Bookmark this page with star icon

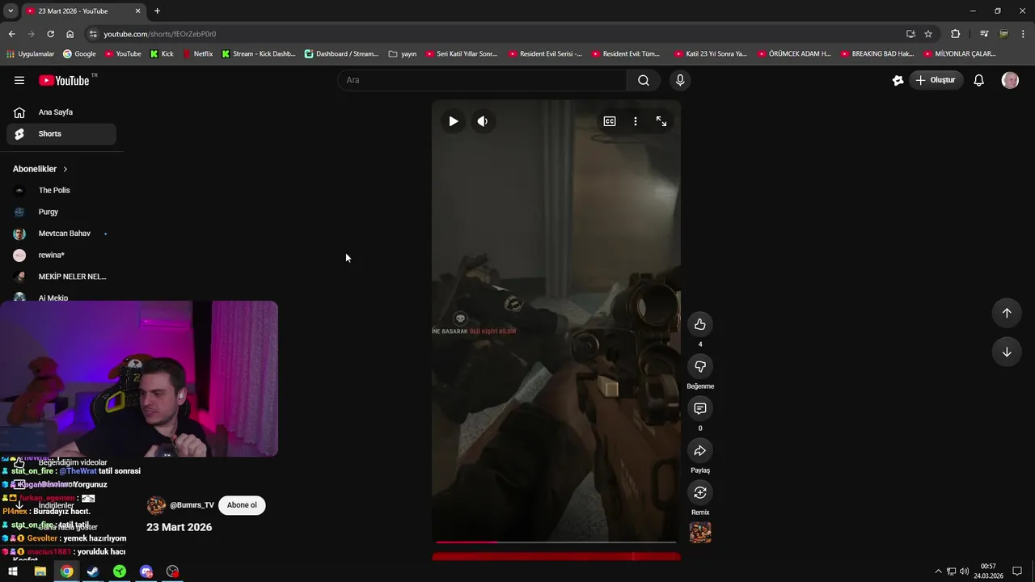(928, 34)
